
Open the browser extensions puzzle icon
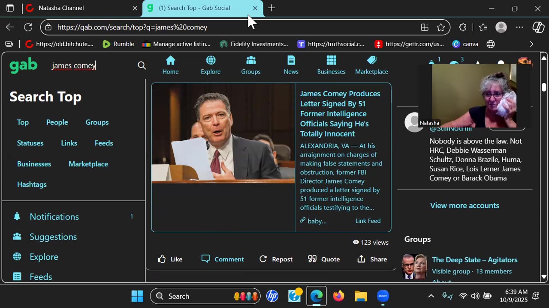pos(463,27)
